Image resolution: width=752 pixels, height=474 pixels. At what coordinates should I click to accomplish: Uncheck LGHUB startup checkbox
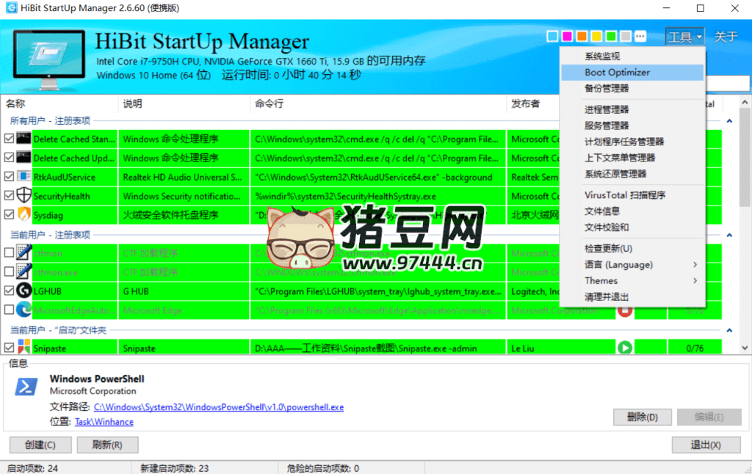point(9,291)
